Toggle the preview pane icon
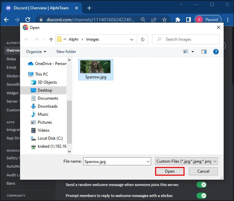 tap(204, 52)
